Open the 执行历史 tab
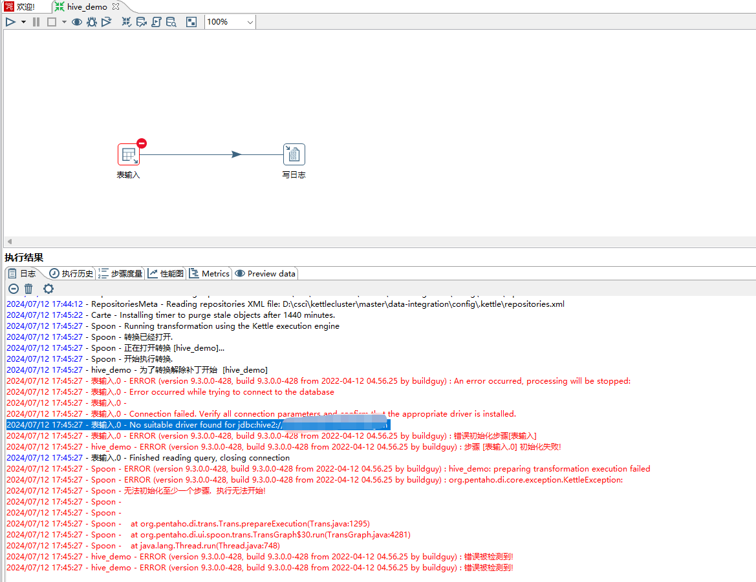The image size is (756, 582). click(x=72, y=274)
